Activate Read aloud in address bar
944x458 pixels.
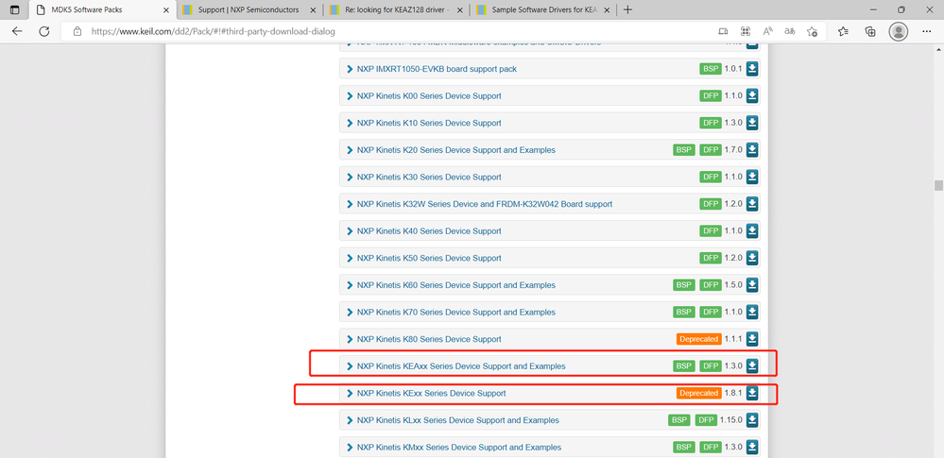point(767,31)
